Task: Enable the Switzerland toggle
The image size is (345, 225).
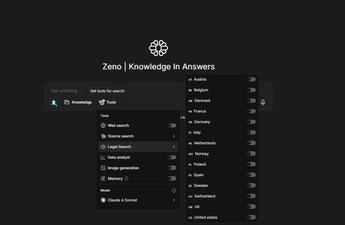Action: tap(251, 196)
